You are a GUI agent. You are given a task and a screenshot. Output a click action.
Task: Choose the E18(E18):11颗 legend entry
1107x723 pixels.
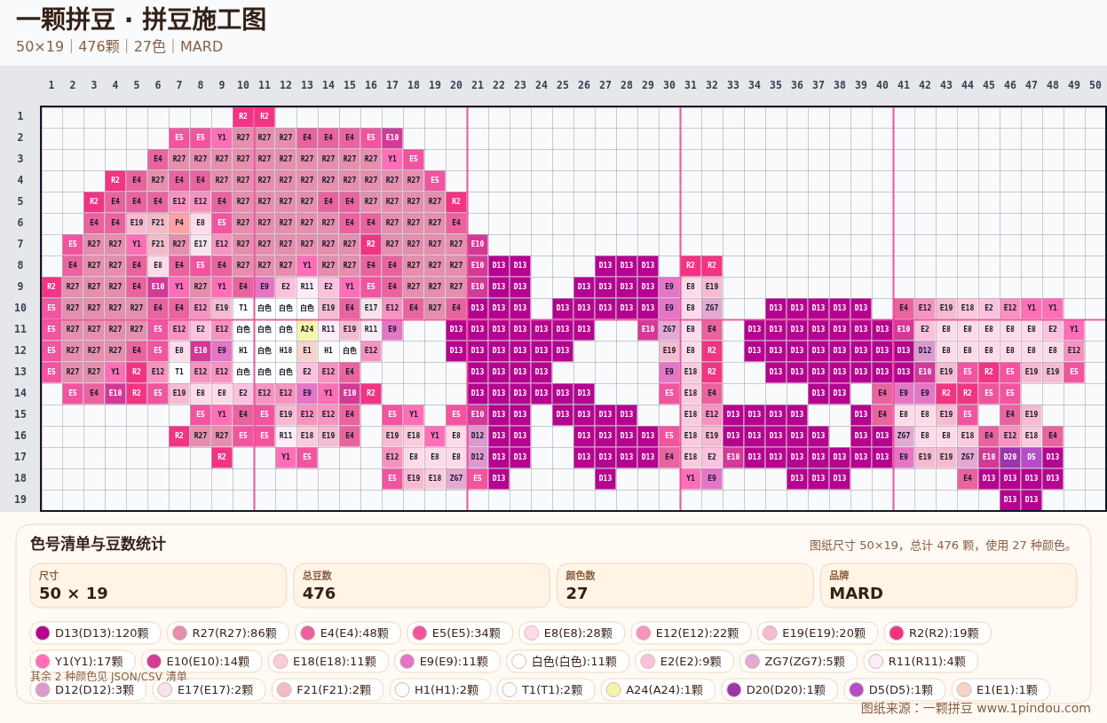[328, 662]
